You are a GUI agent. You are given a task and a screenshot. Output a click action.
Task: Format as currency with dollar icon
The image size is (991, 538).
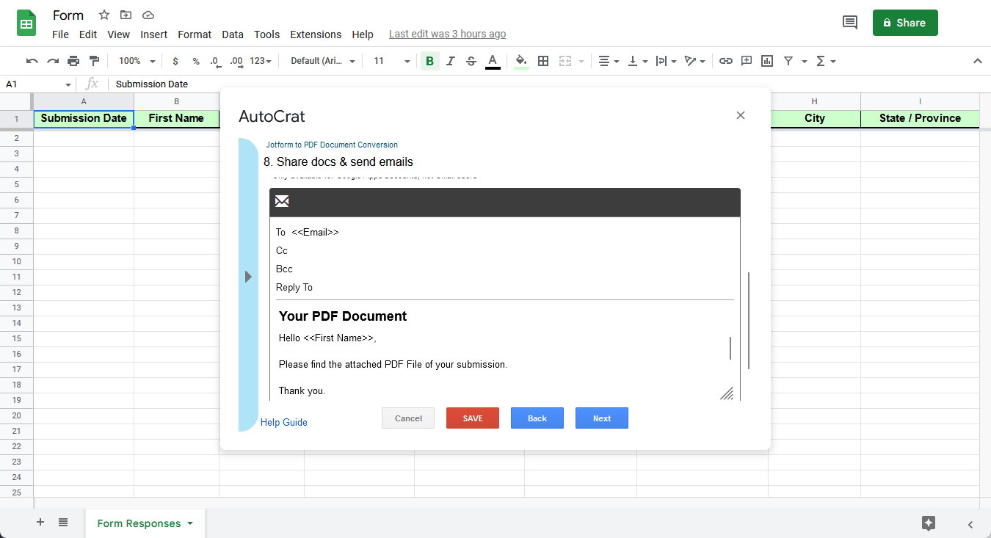(175, 61)
